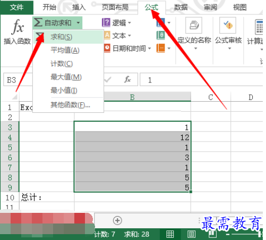The image size is (266, 240).
Task: Expand the 公式审核 dropdown arrow
Action: [x=229, y=48]
